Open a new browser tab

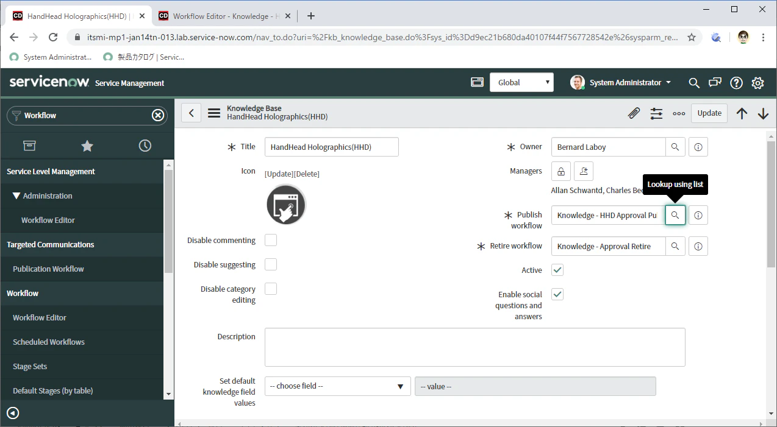click(x=311, y=16)
